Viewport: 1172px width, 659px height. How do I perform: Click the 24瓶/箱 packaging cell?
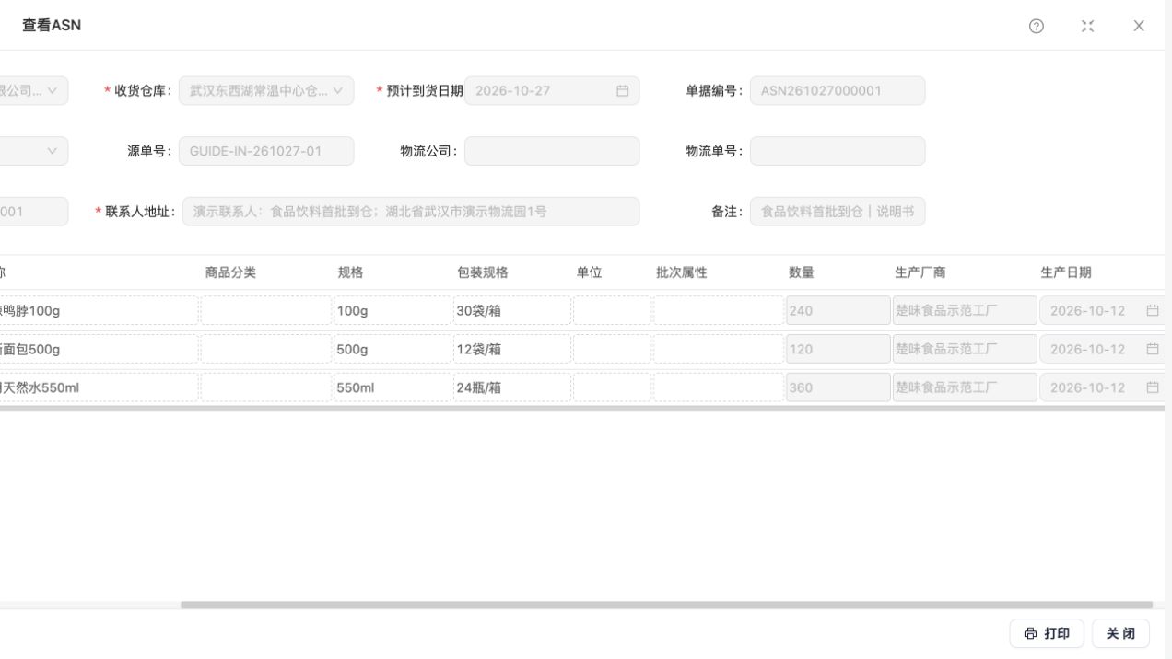(x=511, y=388)
